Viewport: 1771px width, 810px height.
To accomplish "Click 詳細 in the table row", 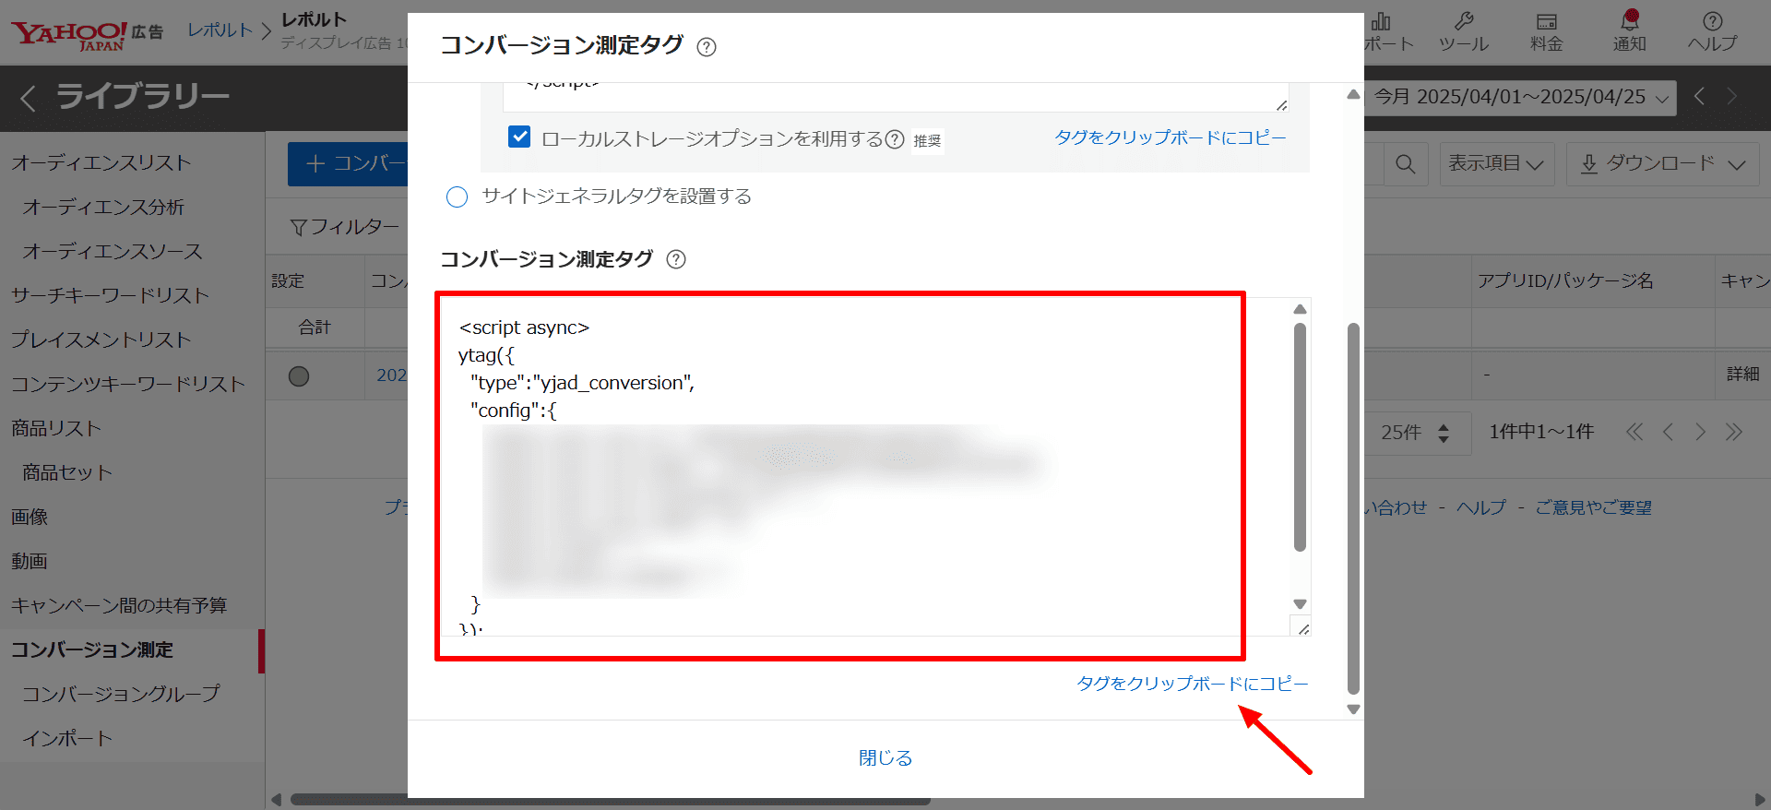I will click(1743, 374).
